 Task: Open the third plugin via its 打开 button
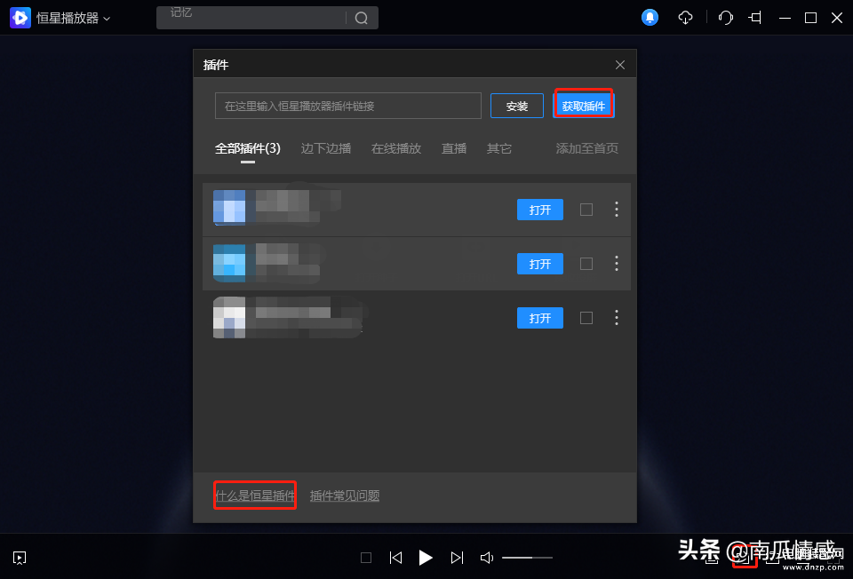click(x=540, y=318)
